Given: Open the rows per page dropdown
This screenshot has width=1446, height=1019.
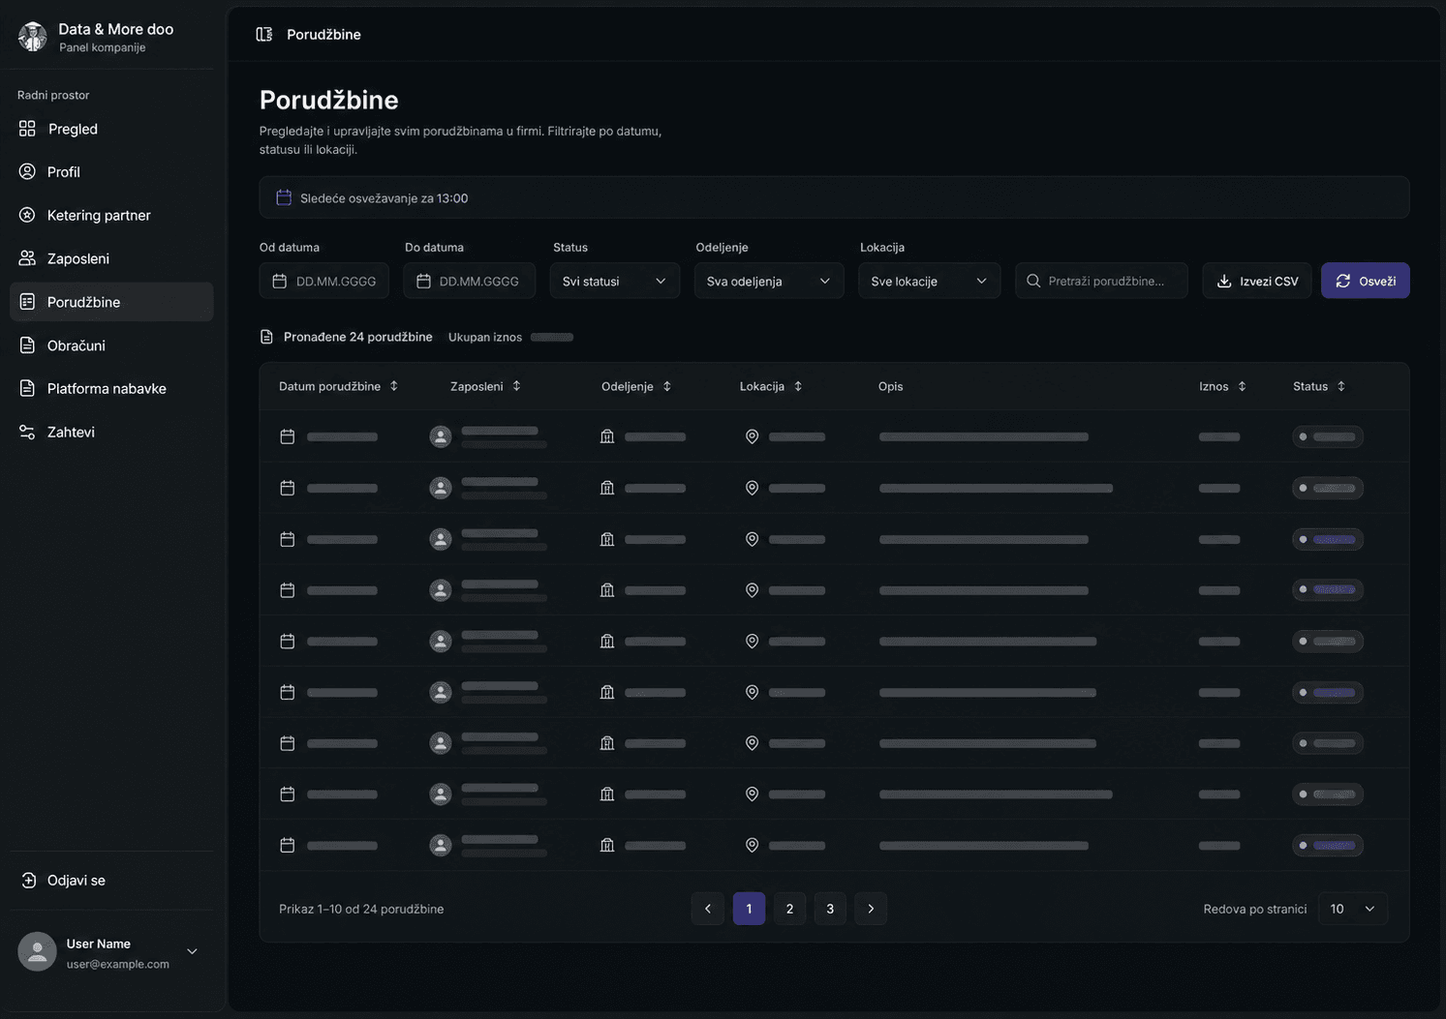Looking at the screenshot, I should [1353, 909].
